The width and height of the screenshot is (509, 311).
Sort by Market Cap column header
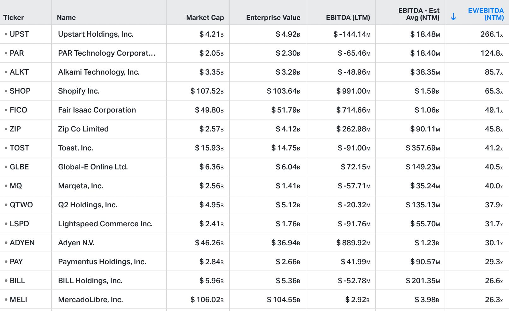[205, 18]
